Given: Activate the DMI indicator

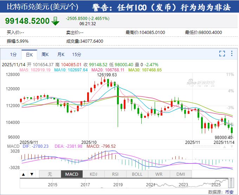Looking at the screenshot, I should pos(181,174).
